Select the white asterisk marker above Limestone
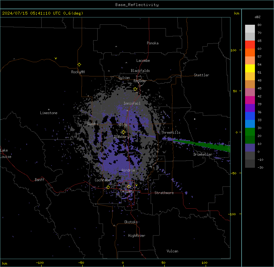The width and height of the screenshot is (274, 267). click(x=49, y=110)
